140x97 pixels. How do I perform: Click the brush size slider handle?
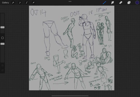3,27
